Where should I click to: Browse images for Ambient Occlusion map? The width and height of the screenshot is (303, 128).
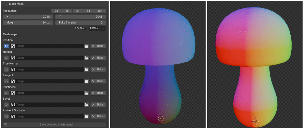click(x=13, y=116)
